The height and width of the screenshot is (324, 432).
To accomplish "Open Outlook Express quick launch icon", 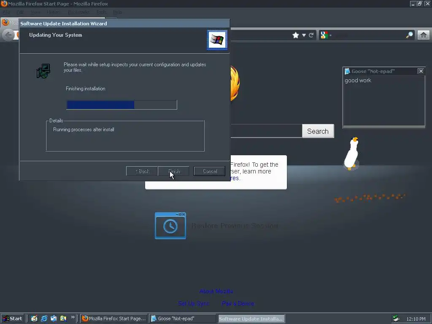I will 54,319.
